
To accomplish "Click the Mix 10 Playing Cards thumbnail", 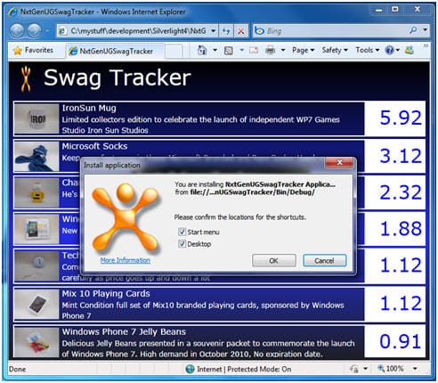I will pos(36,304).
